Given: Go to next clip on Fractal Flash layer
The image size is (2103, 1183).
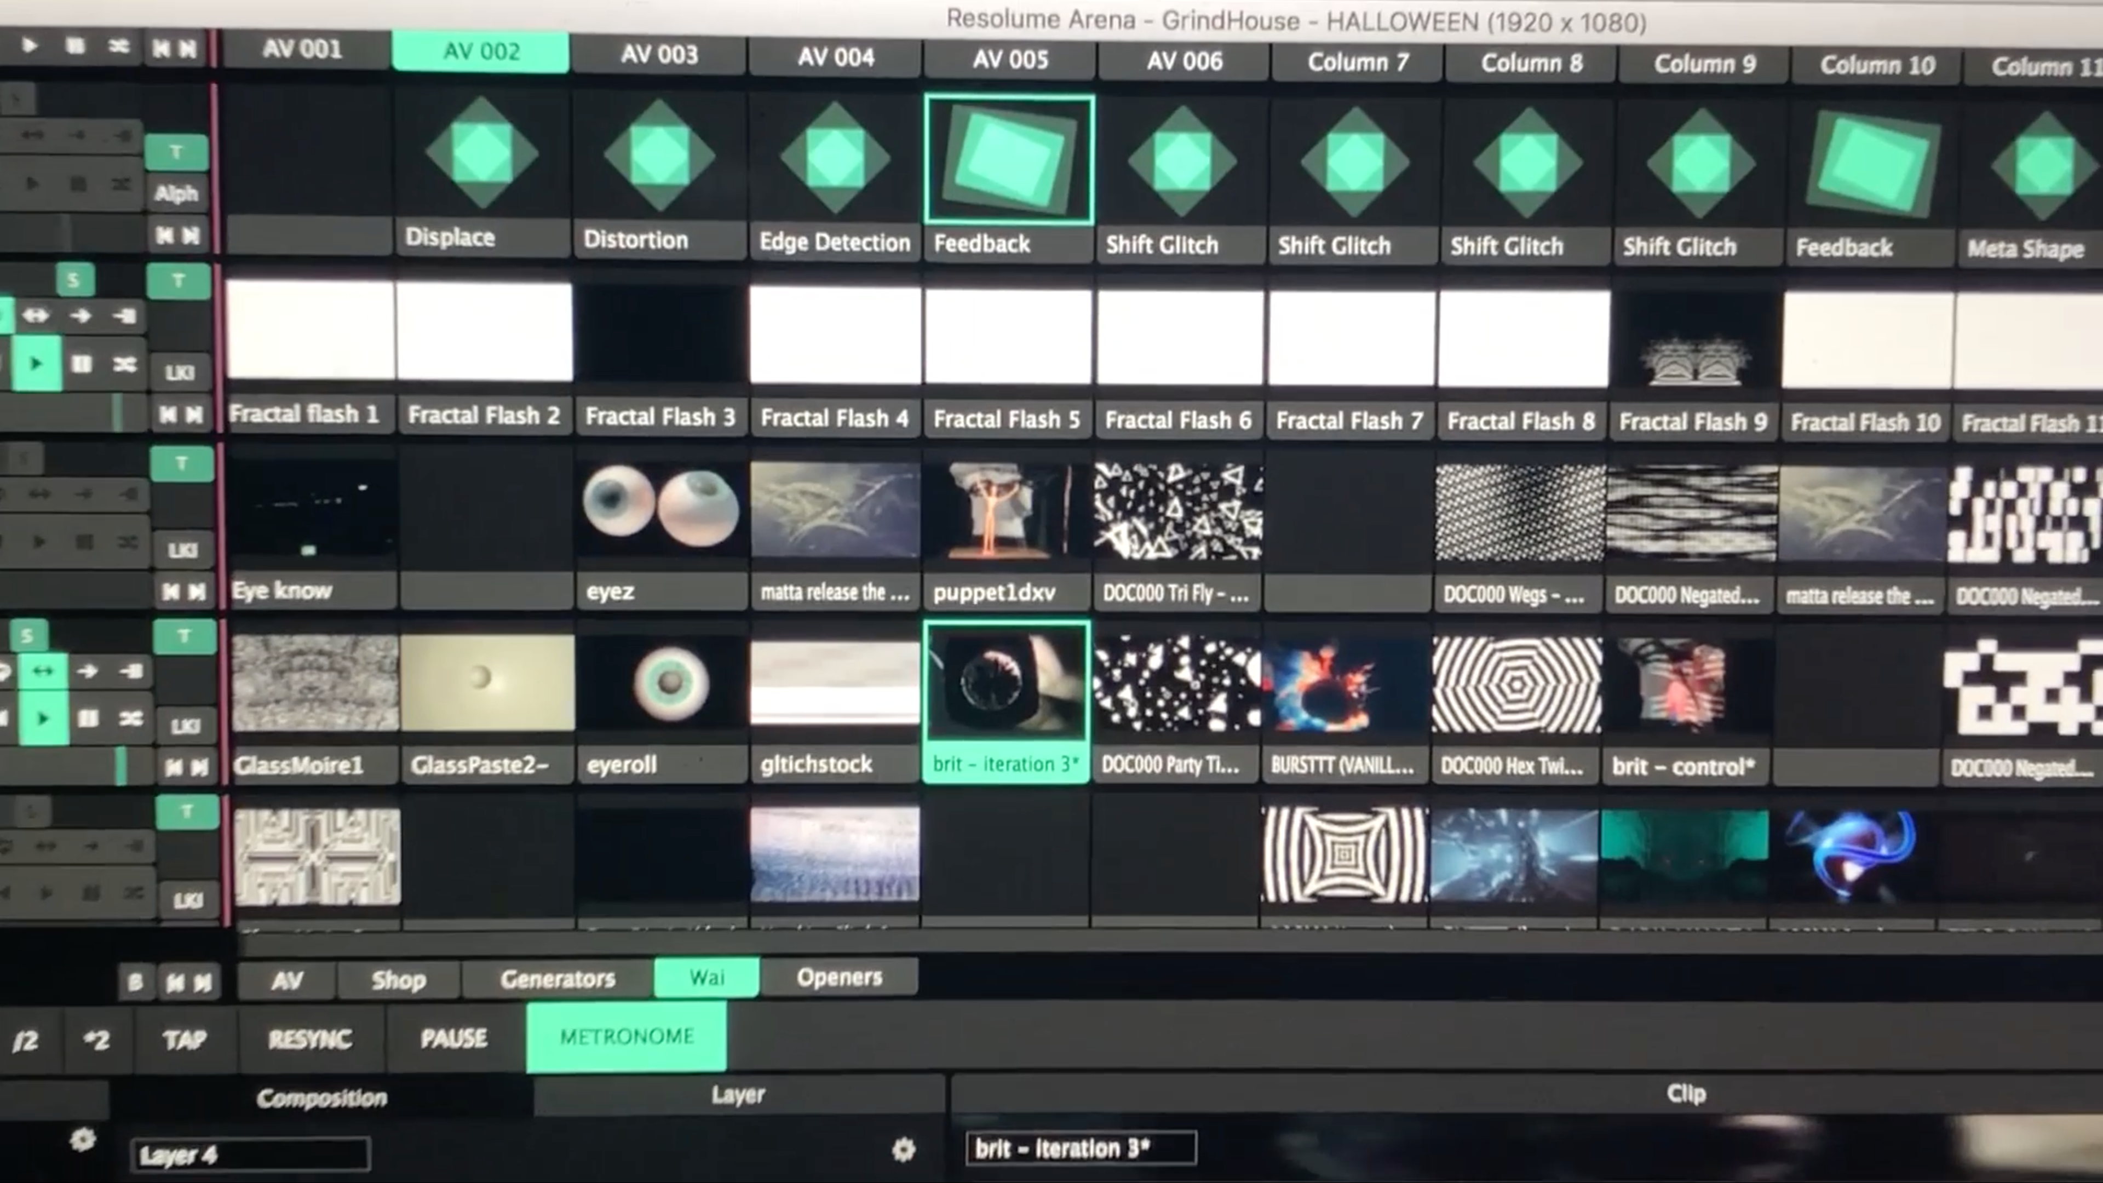Looking at the screenshot, I should [194, 415].
